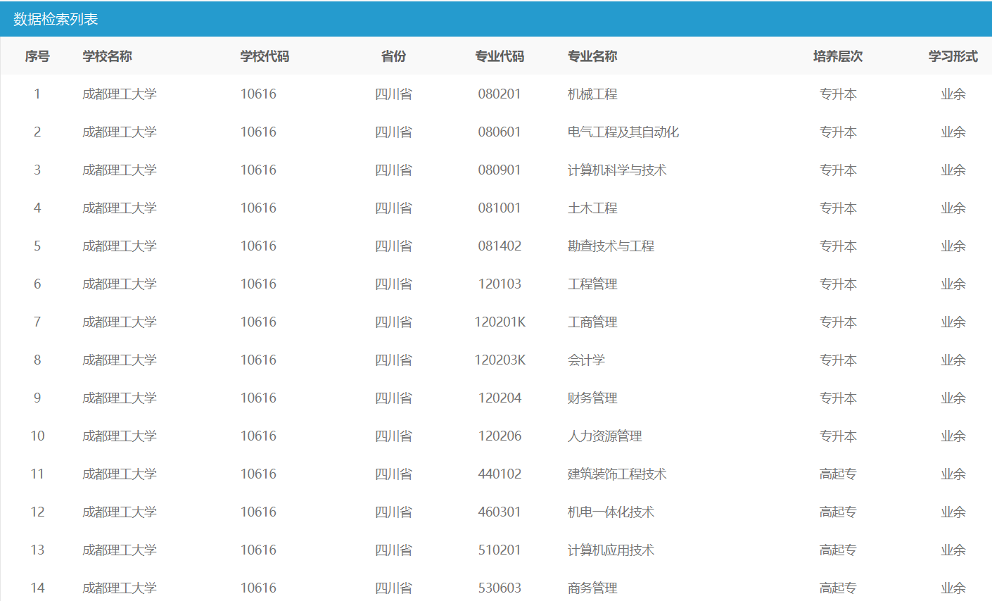Click the 学校代码 column header
This screenshot has width=992, height=601.
click(x=265, y=56)
